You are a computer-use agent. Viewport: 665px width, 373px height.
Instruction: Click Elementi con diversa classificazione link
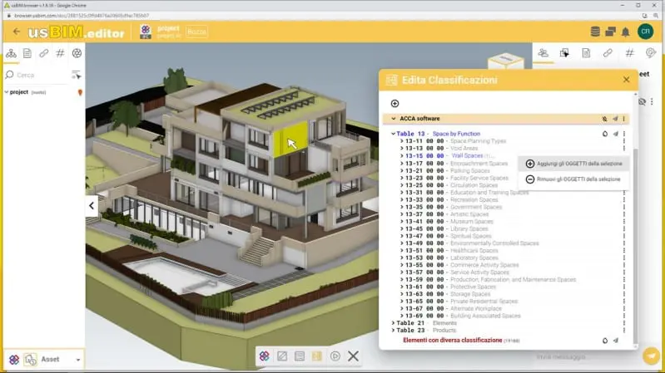point(452,341)
